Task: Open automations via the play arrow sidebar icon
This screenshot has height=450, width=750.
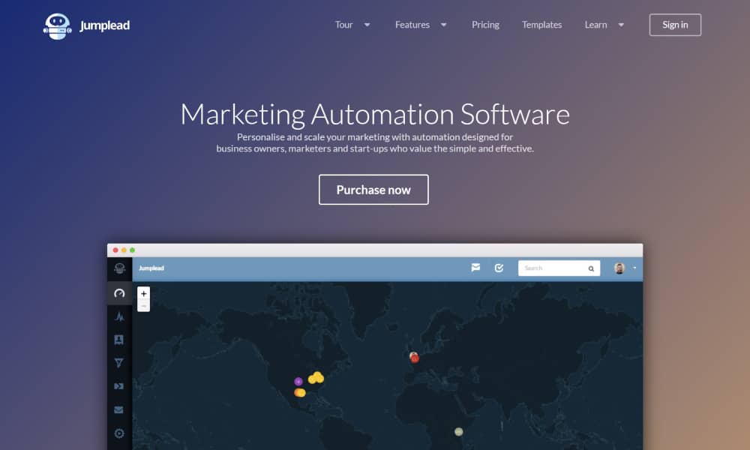Action: (x=119, y=386)
